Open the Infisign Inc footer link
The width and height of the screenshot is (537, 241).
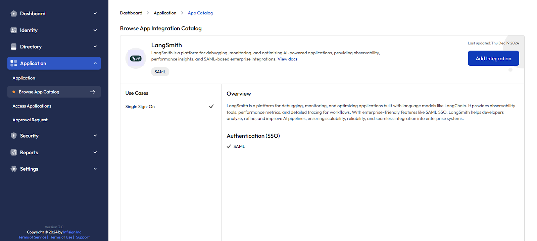(72, 232)
